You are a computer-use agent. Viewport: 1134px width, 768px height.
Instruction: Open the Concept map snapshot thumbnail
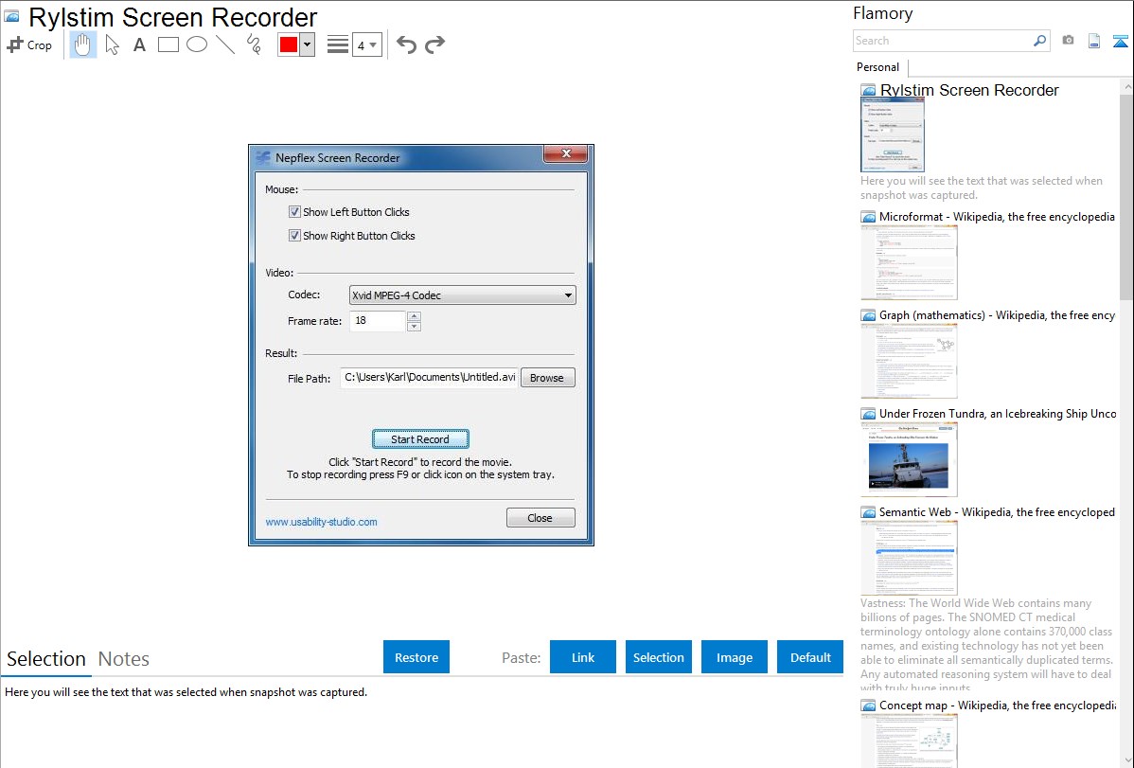(909, 741)
